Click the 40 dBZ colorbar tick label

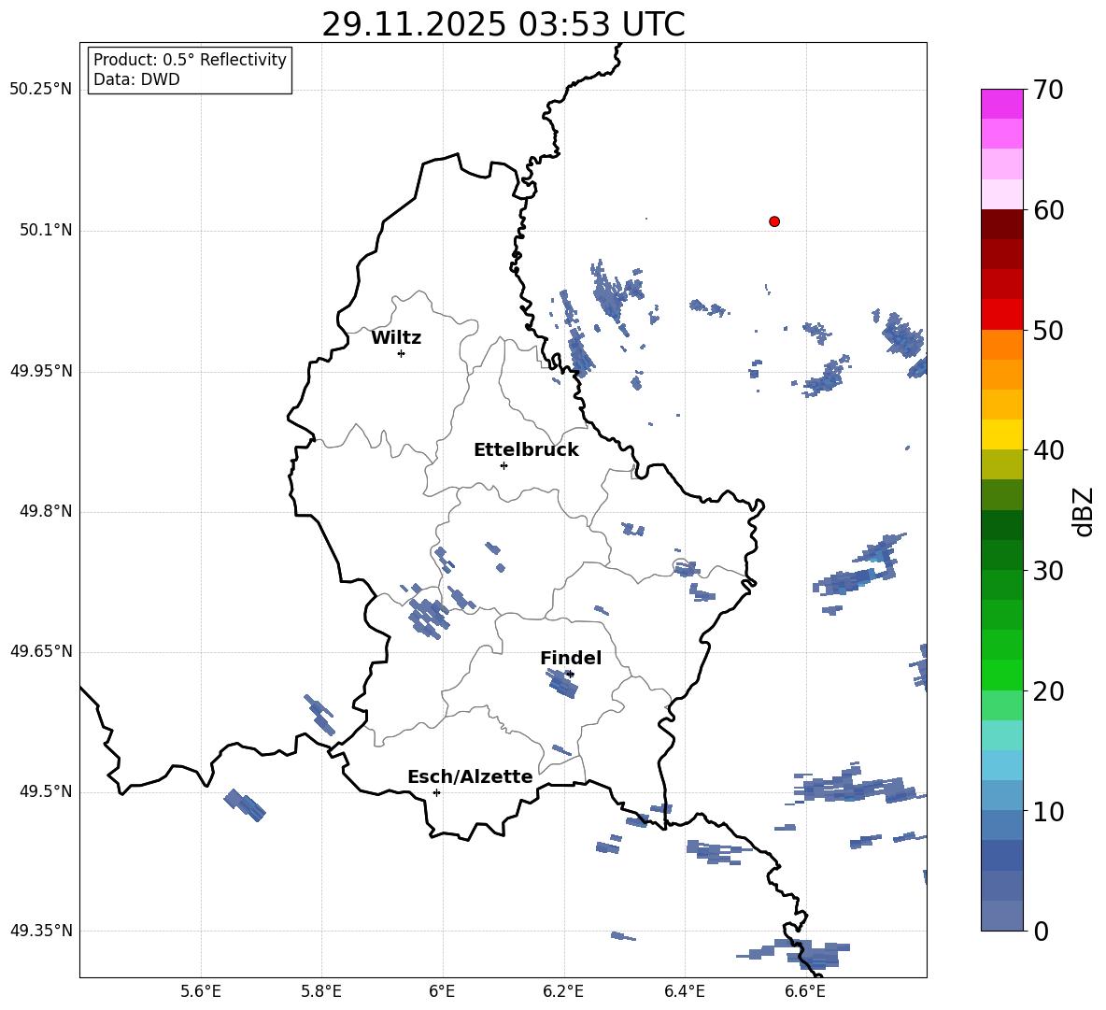point(1048,450)
